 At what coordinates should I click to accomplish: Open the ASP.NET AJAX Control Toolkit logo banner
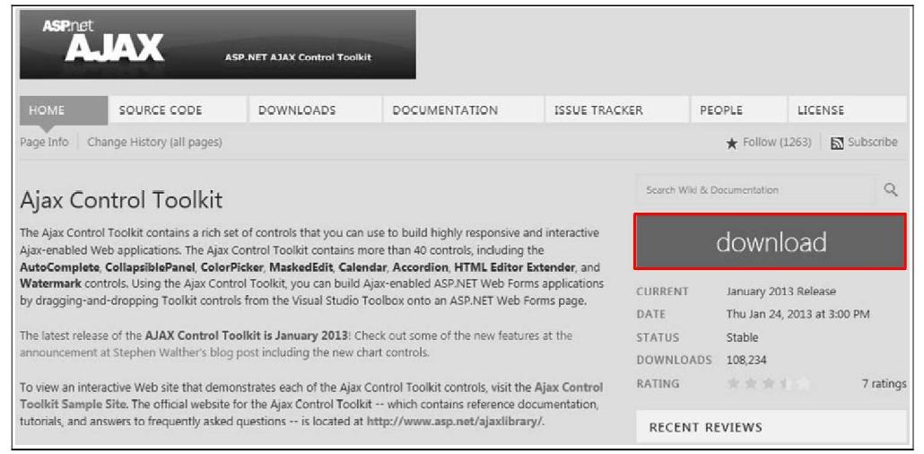pyautogui.click(x=217, y=44)
